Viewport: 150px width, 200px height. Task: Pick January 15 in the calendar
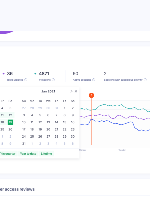[64, 122]
